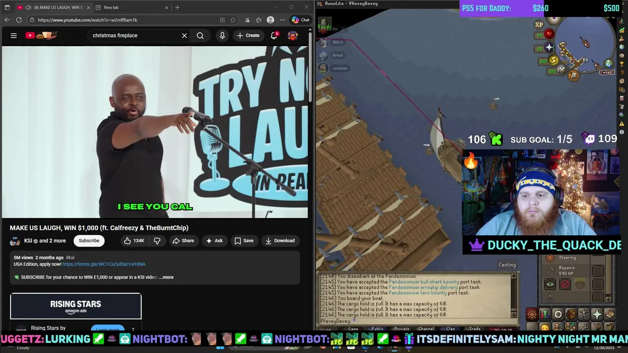628x353 pixels.
Task: Open the Quest list tab in RuneLite
Action: pos(558,314)
